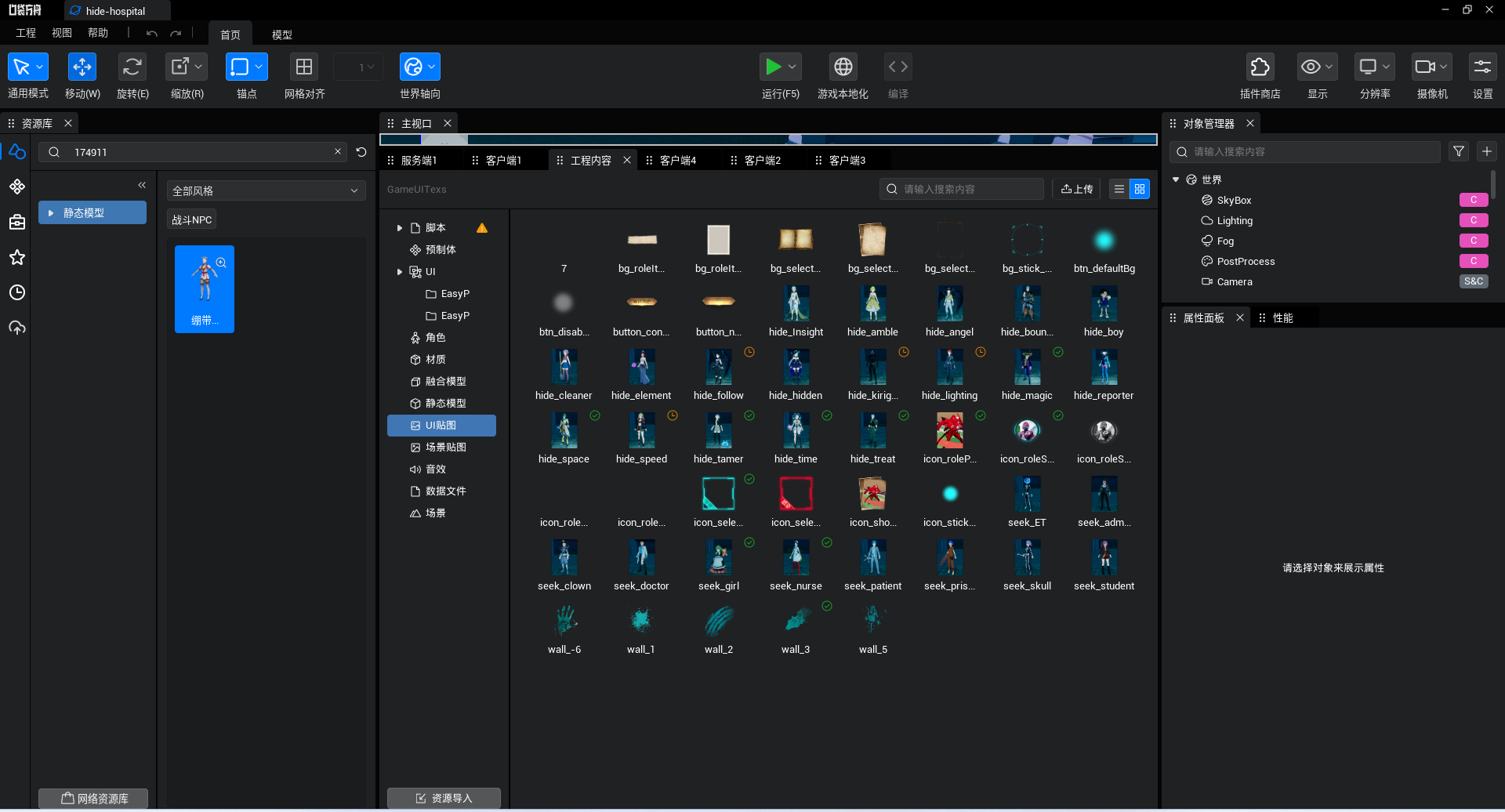Select the universal mode cursor tool

[21, 67]
